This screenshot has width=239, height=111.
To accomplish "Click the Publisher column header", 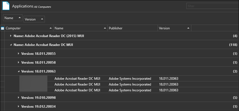I will pos(132,28).
